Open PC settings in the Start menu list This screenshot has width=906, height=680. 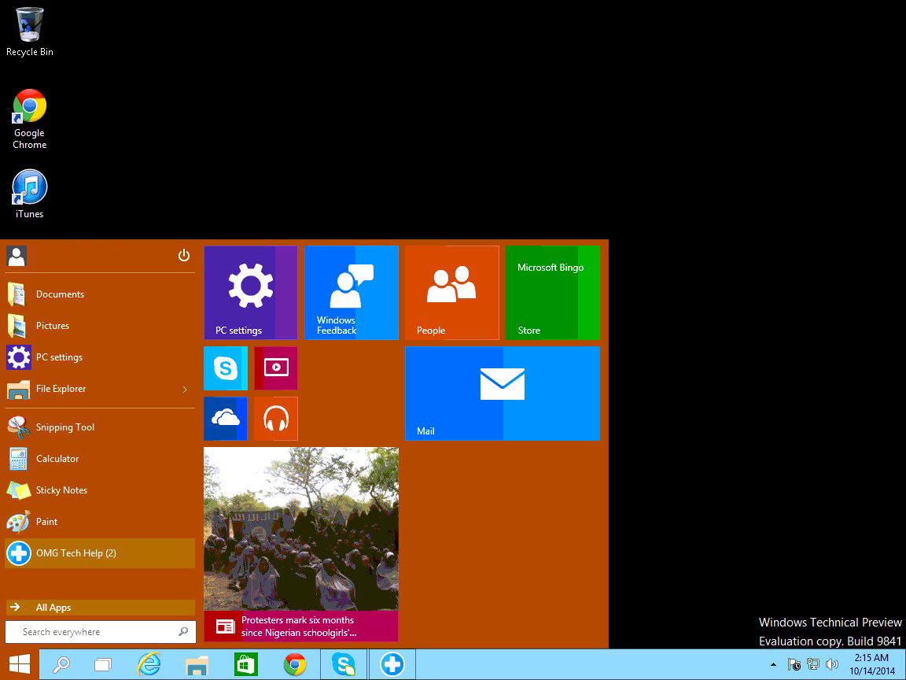click(100, 357)
